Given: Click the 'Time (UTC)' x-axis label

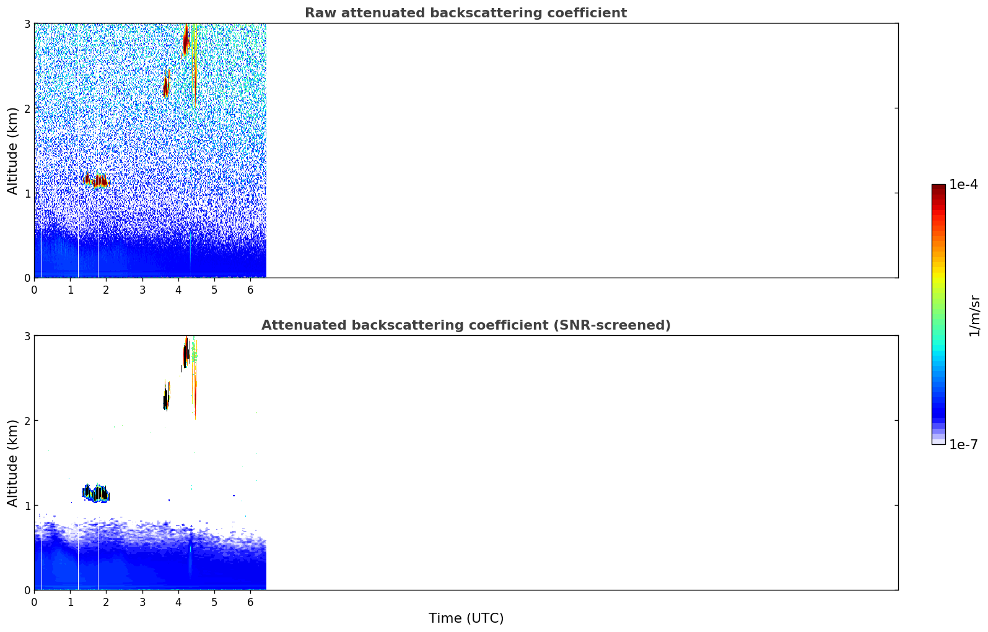Looking at the screenshot, I should click(466, 618).
